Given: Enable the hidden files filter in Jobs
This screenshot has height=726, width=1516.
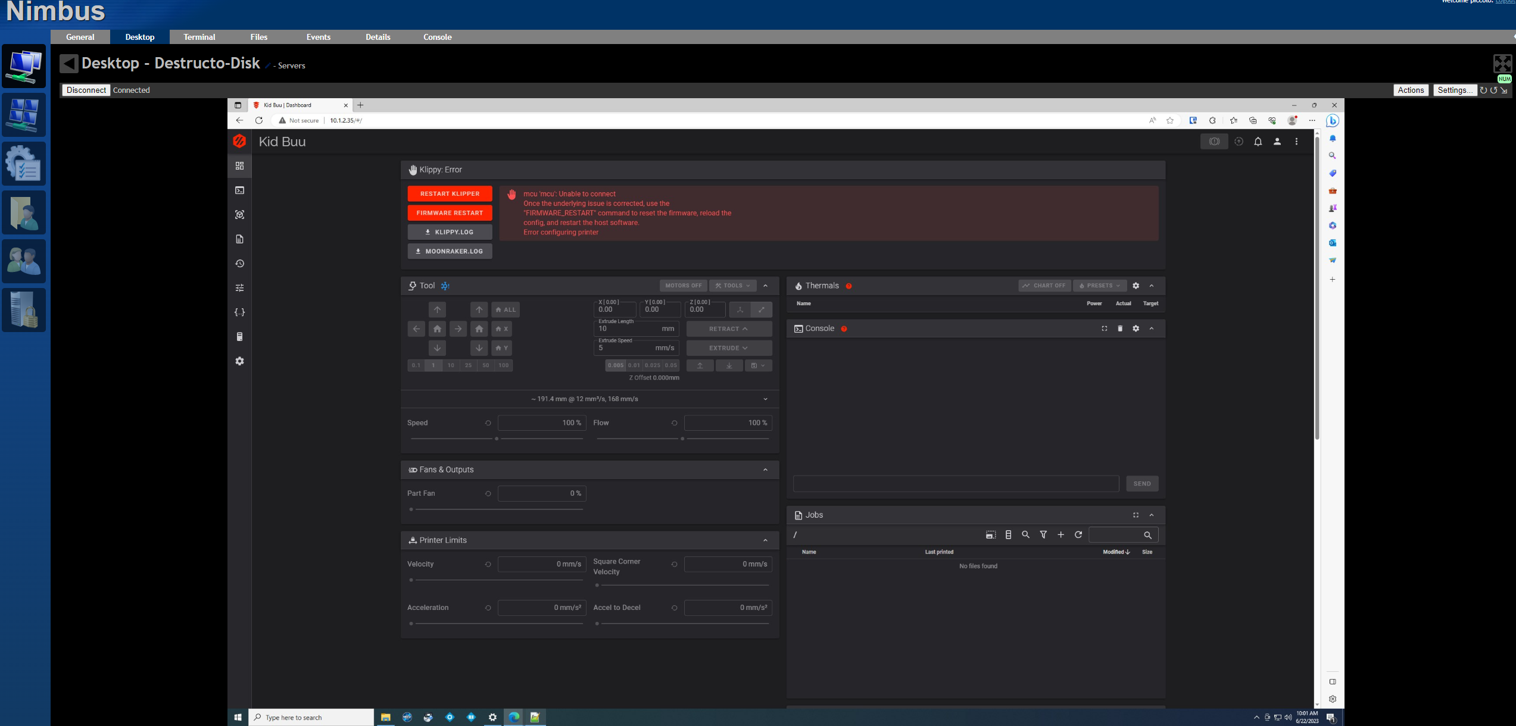Looking at the screenshot, I should point(1043,534).
